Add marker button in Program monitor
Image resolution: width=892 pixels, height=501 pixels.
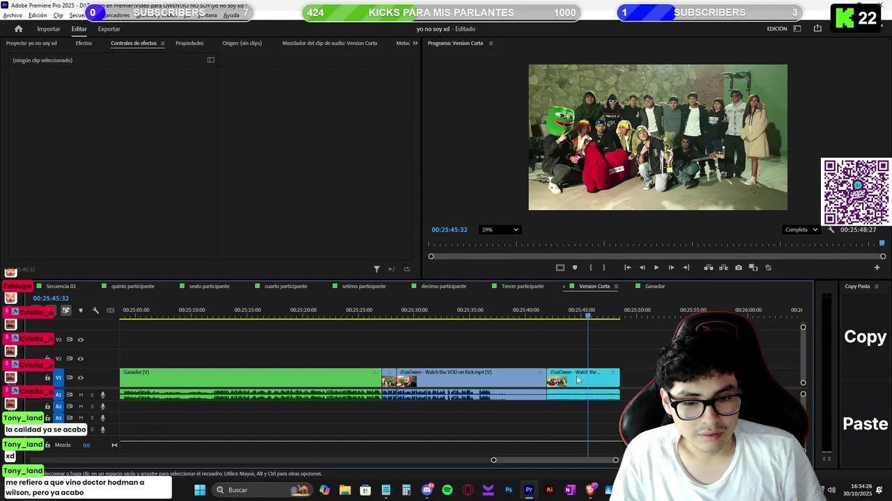point(575,268)
